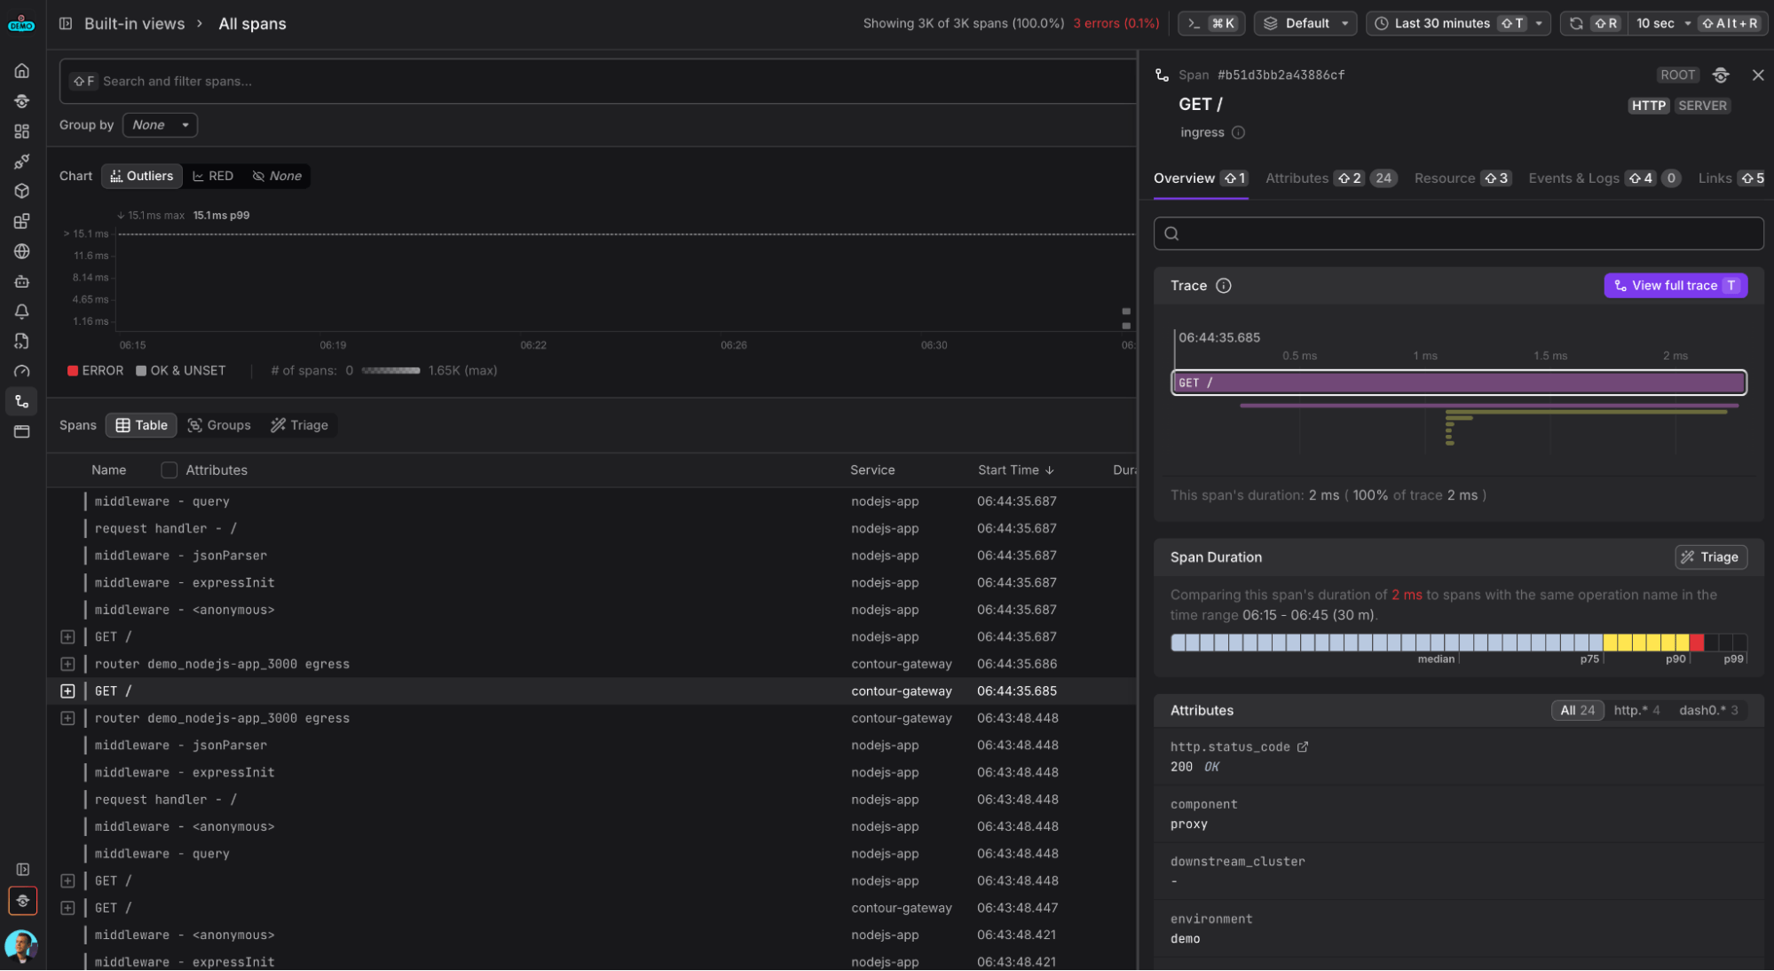The height and width of the screenshot is (971, 1774).
Task: Open Dashboards from the sidebar grid icon
Action: [22, 131]
